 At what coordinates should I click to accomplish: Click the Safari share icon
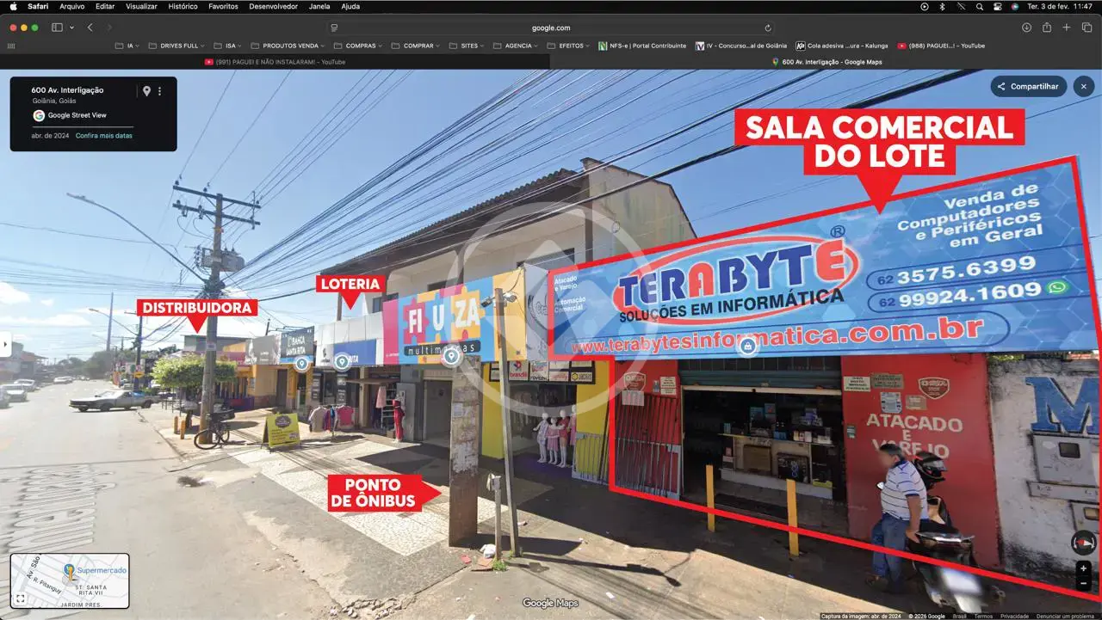coord(1047,28)
